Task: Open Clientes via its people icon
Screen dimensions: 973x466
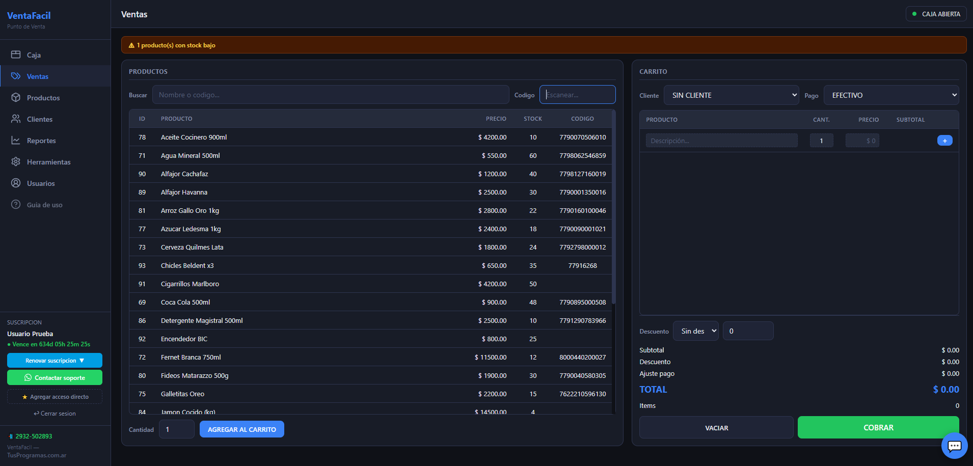Action: coord(16,119)
